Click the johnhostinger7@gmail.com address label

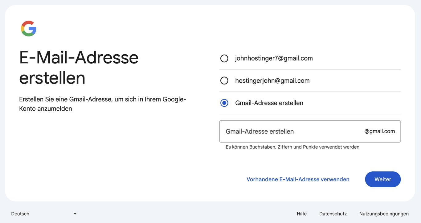pyautogui.click(x=274, y=58)
